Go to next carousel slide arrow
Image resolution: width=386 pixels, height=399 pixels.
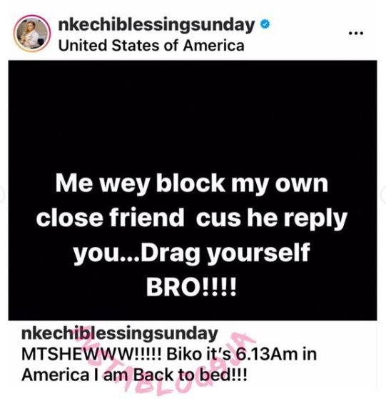click(x=384, y=195)
